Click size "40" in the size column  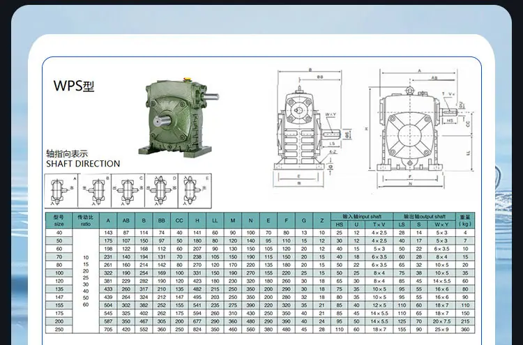[x=59, y=233]
